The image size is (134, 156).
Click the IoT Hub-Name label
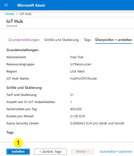point(18,78)
